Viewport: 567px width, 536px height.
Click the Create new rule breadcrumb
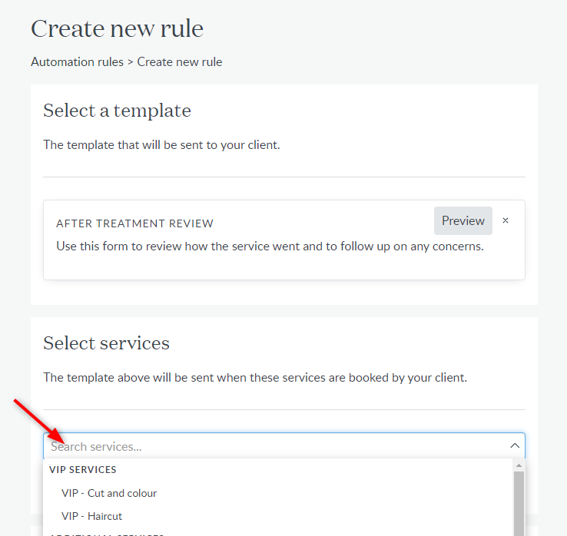[x=179, y=61]
